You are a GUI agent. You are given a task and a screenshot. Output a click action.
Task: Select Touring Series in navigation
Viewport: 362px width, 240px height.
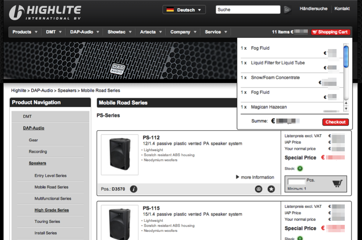[47, 222]
